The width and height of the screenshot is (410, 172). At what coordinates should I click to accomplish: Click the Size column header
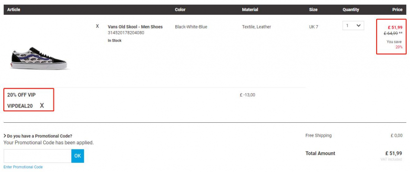pyautogui.click(x=313, y=10)
